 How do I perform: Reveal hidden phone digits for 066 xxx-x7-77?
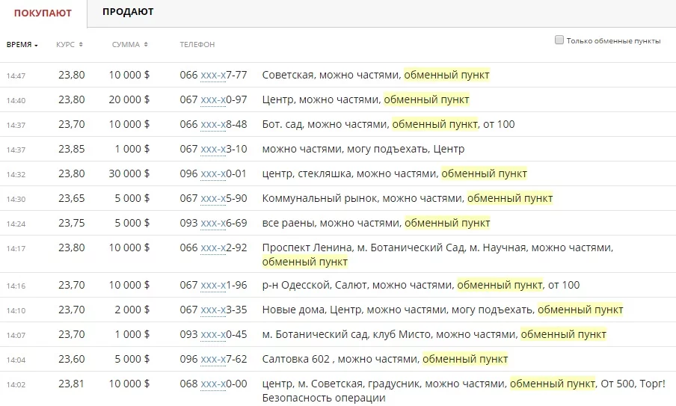point(212,75)
